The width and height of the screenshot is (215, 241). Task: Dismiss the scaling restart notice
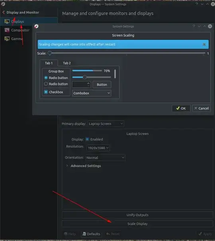204,45
